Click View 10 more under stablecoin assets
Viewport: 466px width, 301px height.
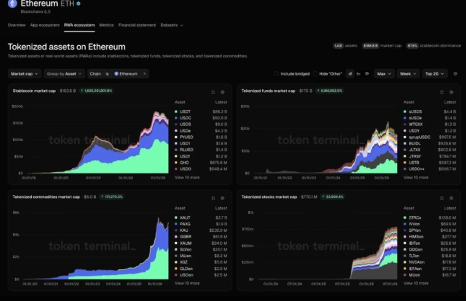[x=187, y=178]
